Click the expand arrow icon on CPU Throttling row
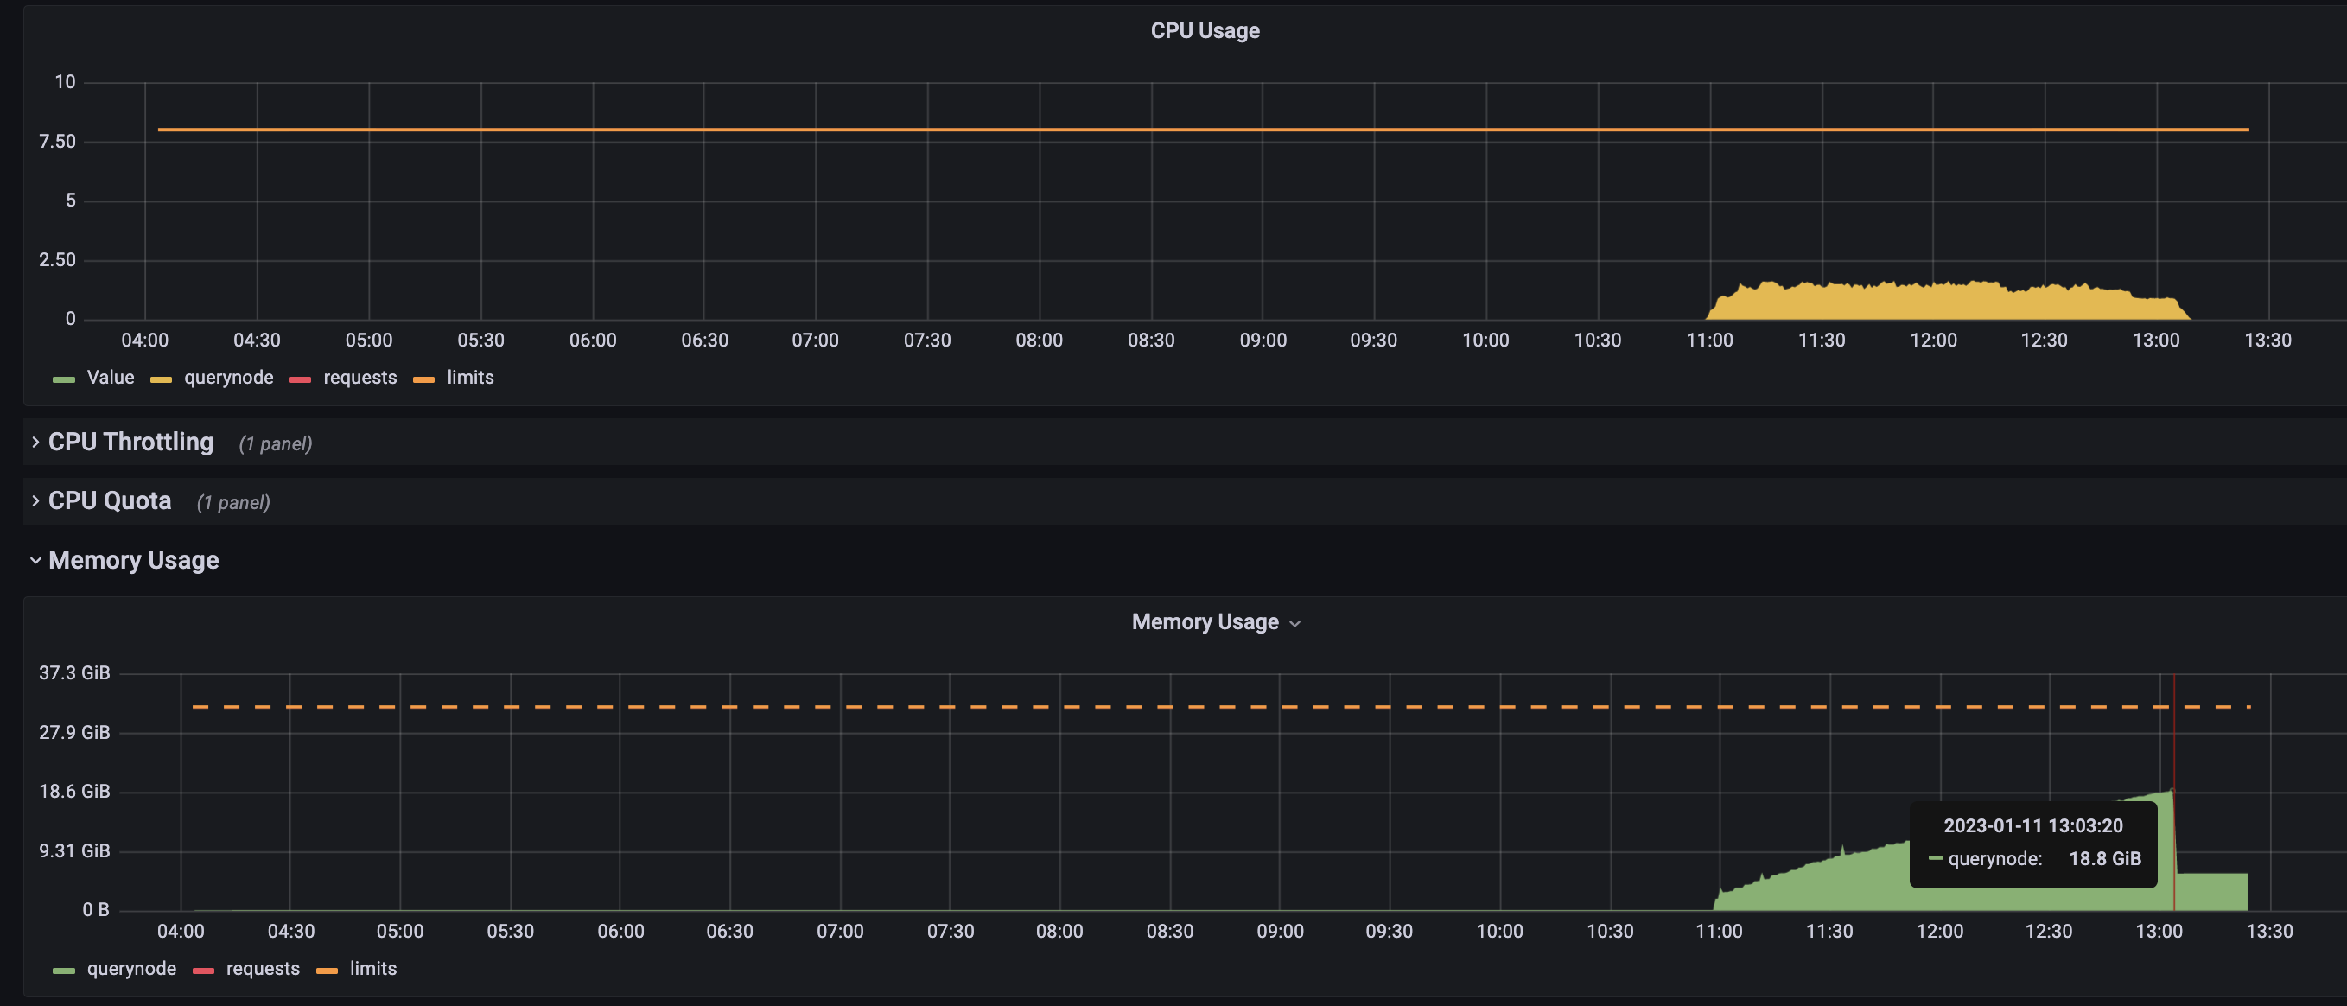Screen dimensions: 2347x1006 coord(35,442)
